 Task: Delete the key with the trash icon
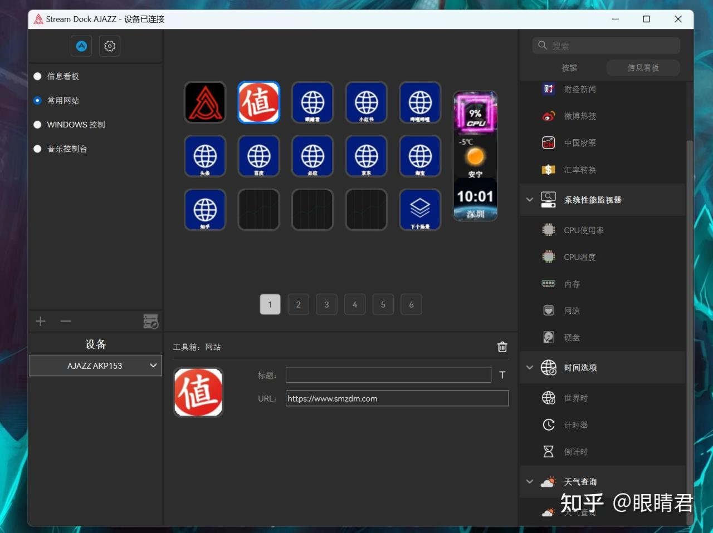[502, 347]
